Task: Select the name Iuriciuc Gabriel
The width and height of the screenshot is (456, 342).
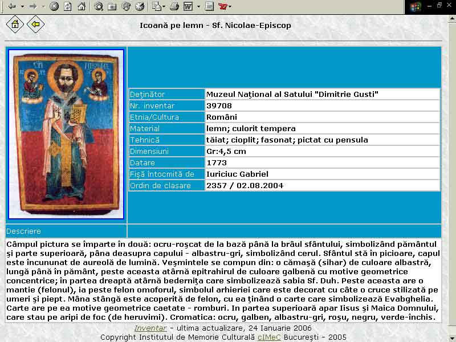Action: (x=237, y=174)
